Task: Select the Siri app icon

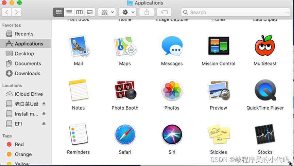Action: 172,134
